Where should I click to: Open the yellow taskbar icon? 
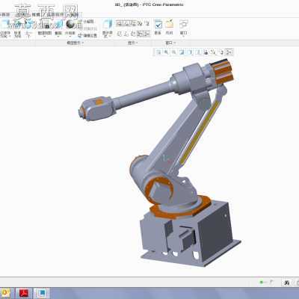(5, 293)
